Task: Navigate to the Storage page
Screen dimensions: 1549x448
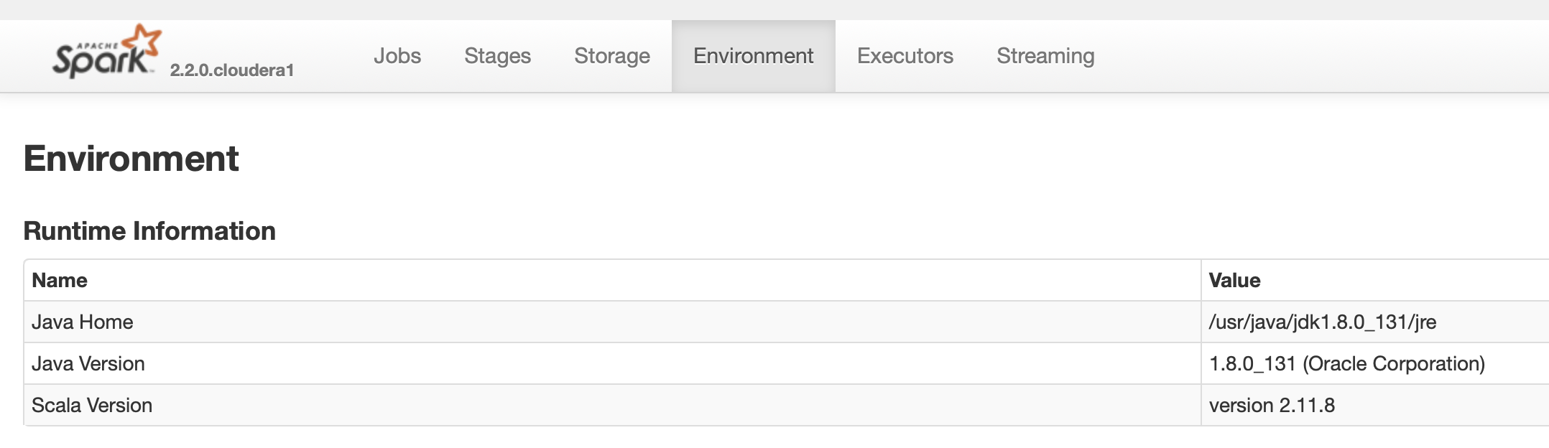Action: pyautogui.click(x=611, y=55)
